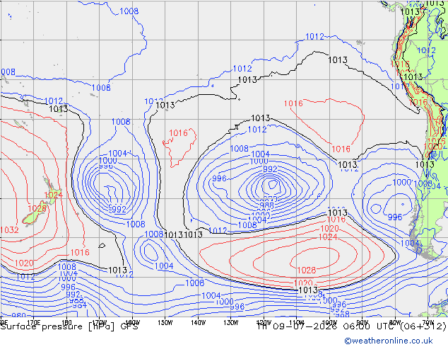This screenshot has height=347, width=448.
Task: Click the red 1016 label southeast of New Zealand
Action: pos(80,252)
